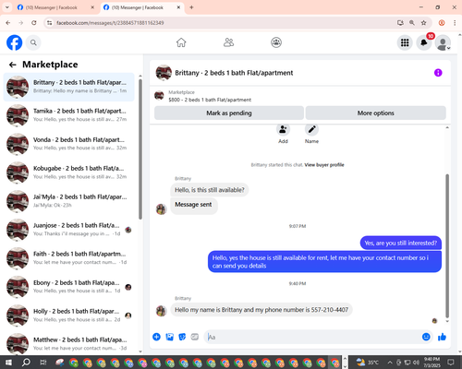
Task: Click 'Hello, is this still available?' message
Action: (210, 190)
